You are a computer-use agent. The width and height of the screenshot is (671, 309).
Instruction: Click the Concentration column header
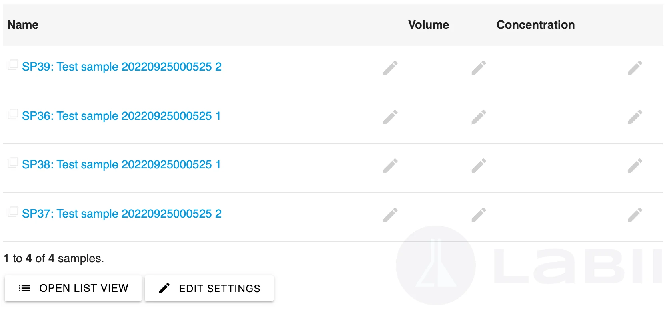535,25
